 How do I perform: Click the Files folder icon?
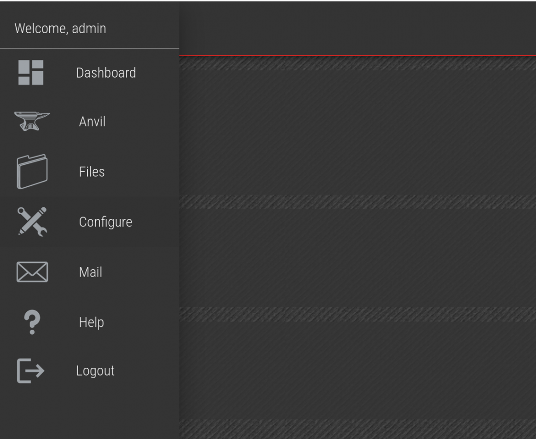click(32, 172)
